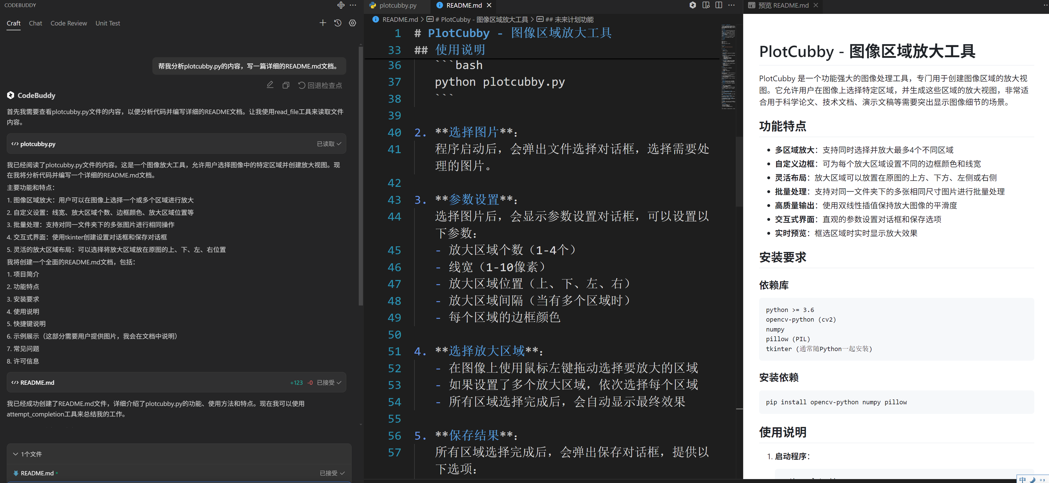Click 'CODEBUDDY' panel title
Image resolution: width=1049 pixels, height=483 pixels.
tap(20, 5)
